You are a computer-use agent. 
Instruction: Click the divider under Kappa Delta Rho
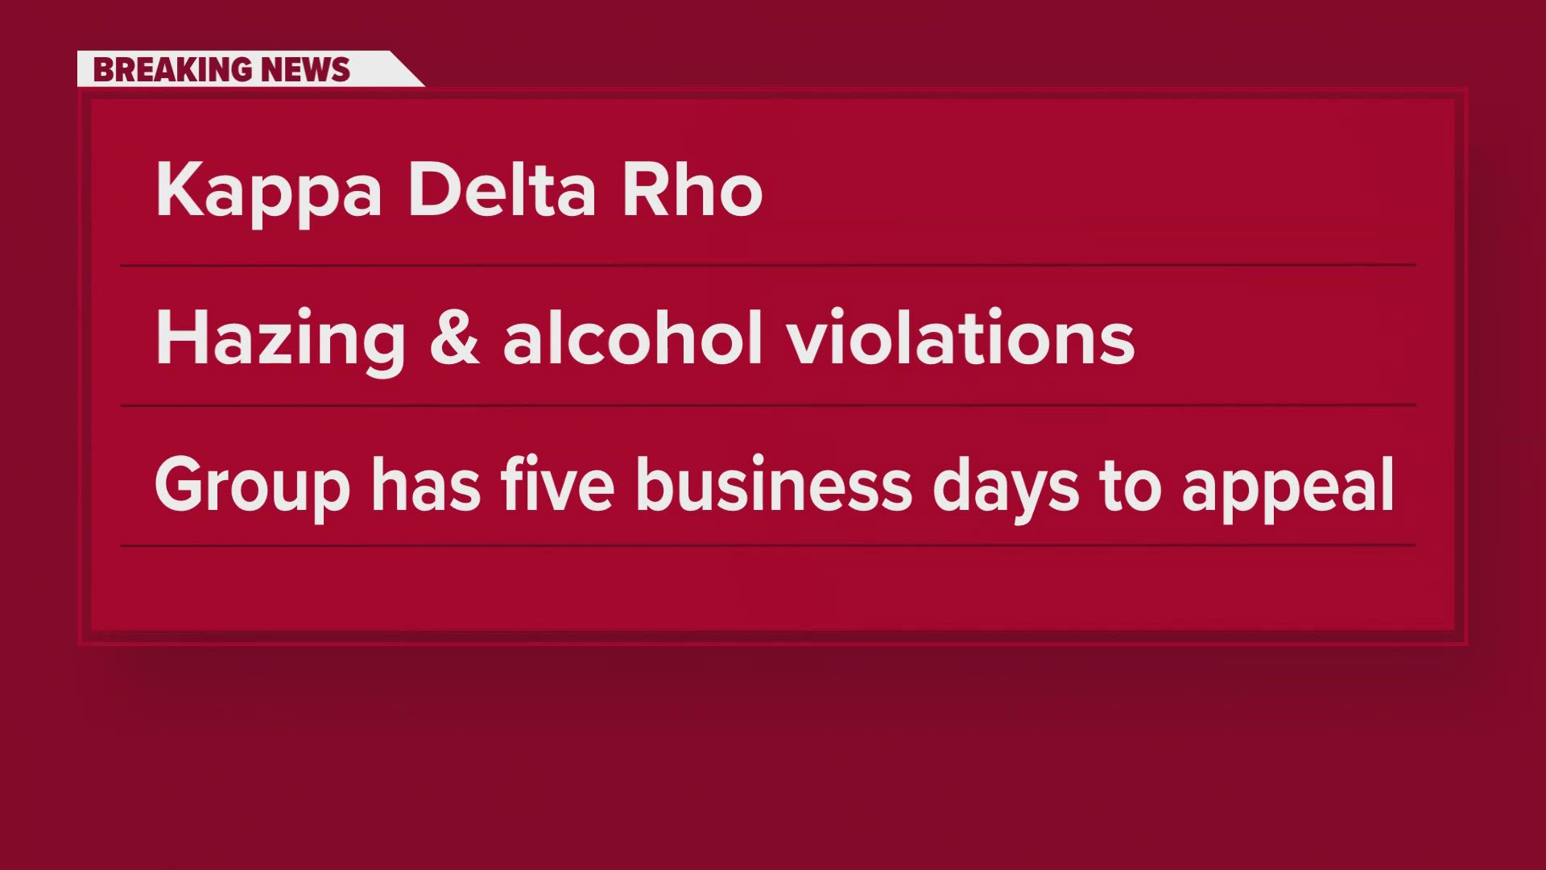[769, 264]
